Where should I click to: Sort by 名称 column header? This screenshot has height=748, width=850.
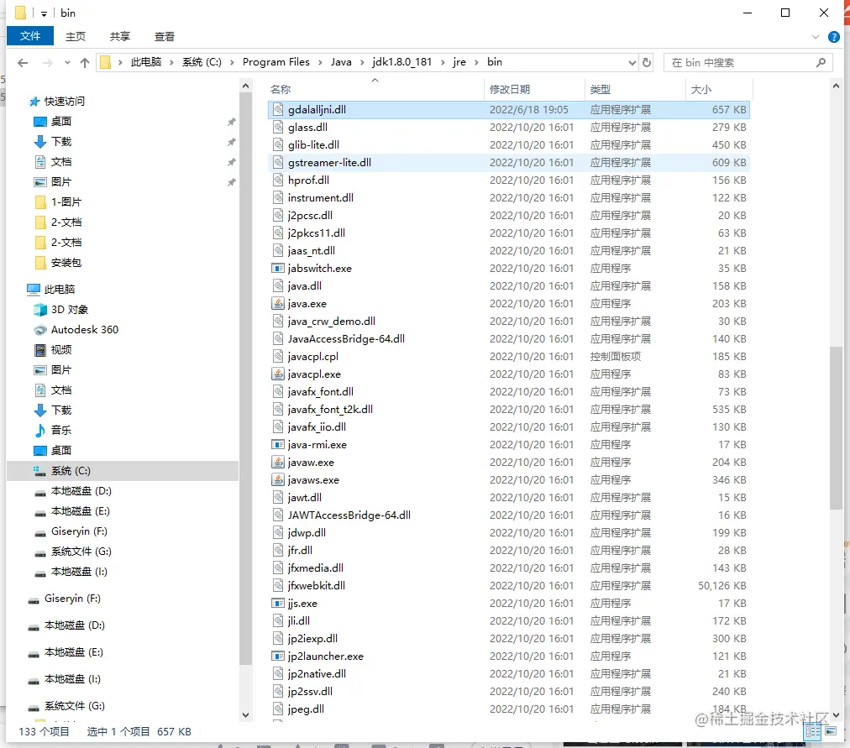375,89
